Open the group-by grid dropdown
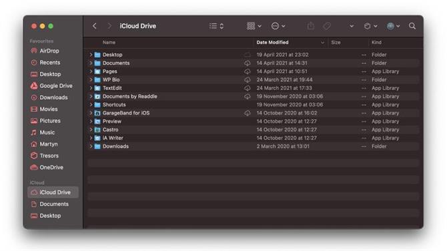Image resolution: width=447 pixels, height=251 pixels. (x=254, y=26)
